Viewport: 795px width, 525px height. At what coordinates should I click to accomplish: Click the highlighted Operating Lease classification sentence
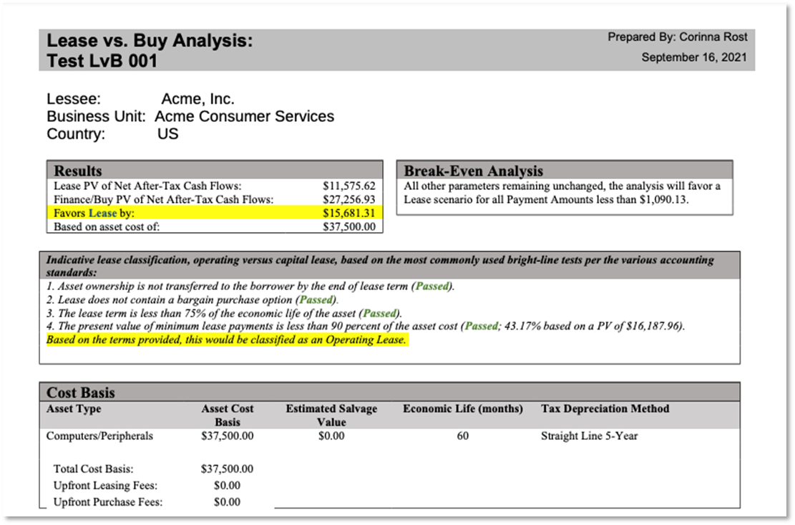coord(226,340)
